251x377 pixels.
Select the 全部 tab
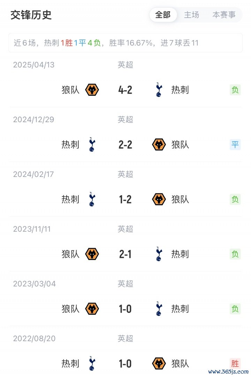[x=163, y=15]
